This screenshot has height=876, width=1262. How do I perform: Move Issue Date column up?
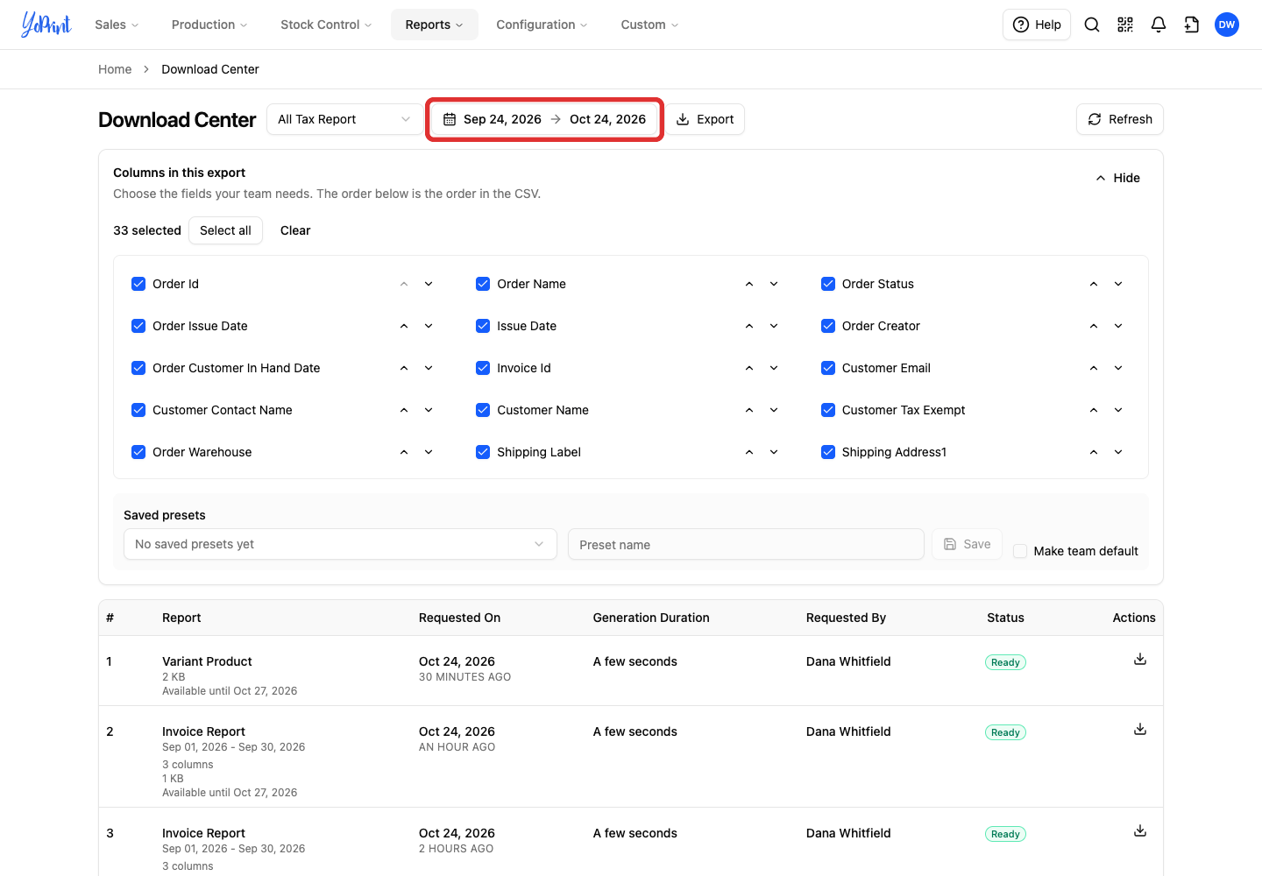[x=749, y=326]
